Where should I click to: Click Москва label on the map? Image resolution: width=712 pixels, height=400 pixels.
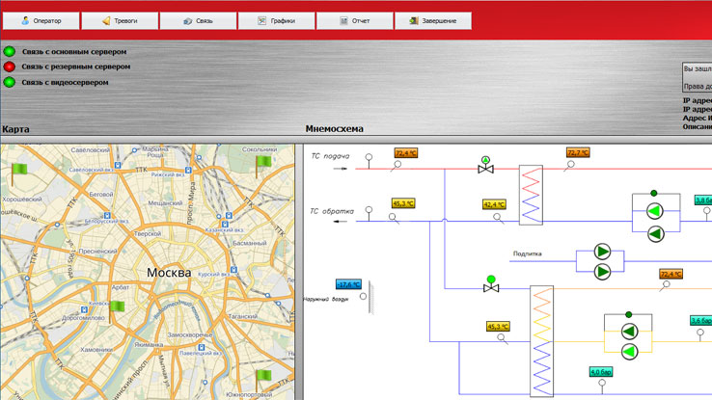point(169,273)
